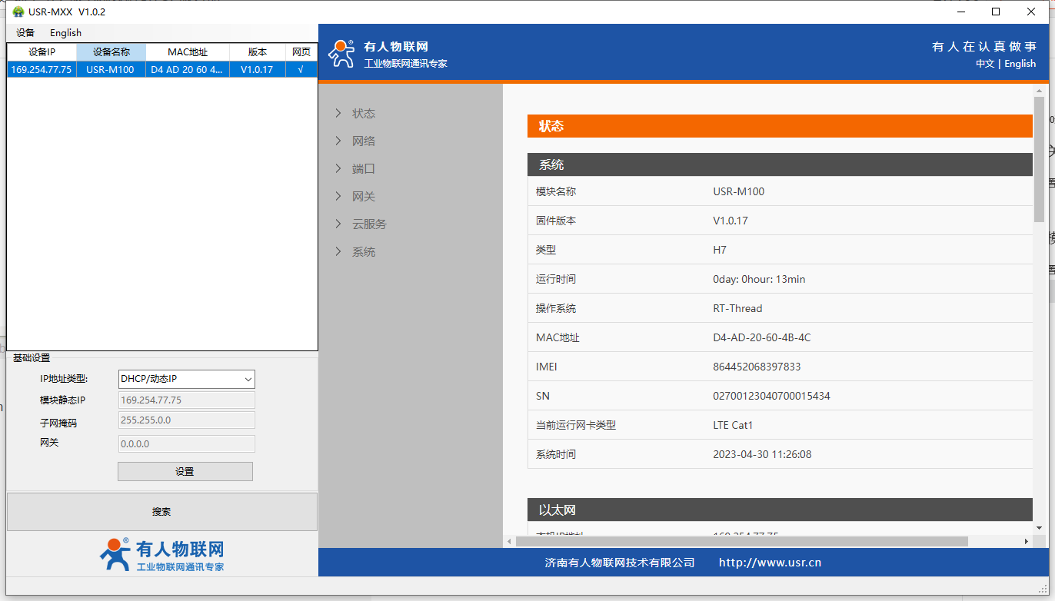Maximize the USR-MXX window
This screenshot has height=601, width=1055.
pos(996,12)
